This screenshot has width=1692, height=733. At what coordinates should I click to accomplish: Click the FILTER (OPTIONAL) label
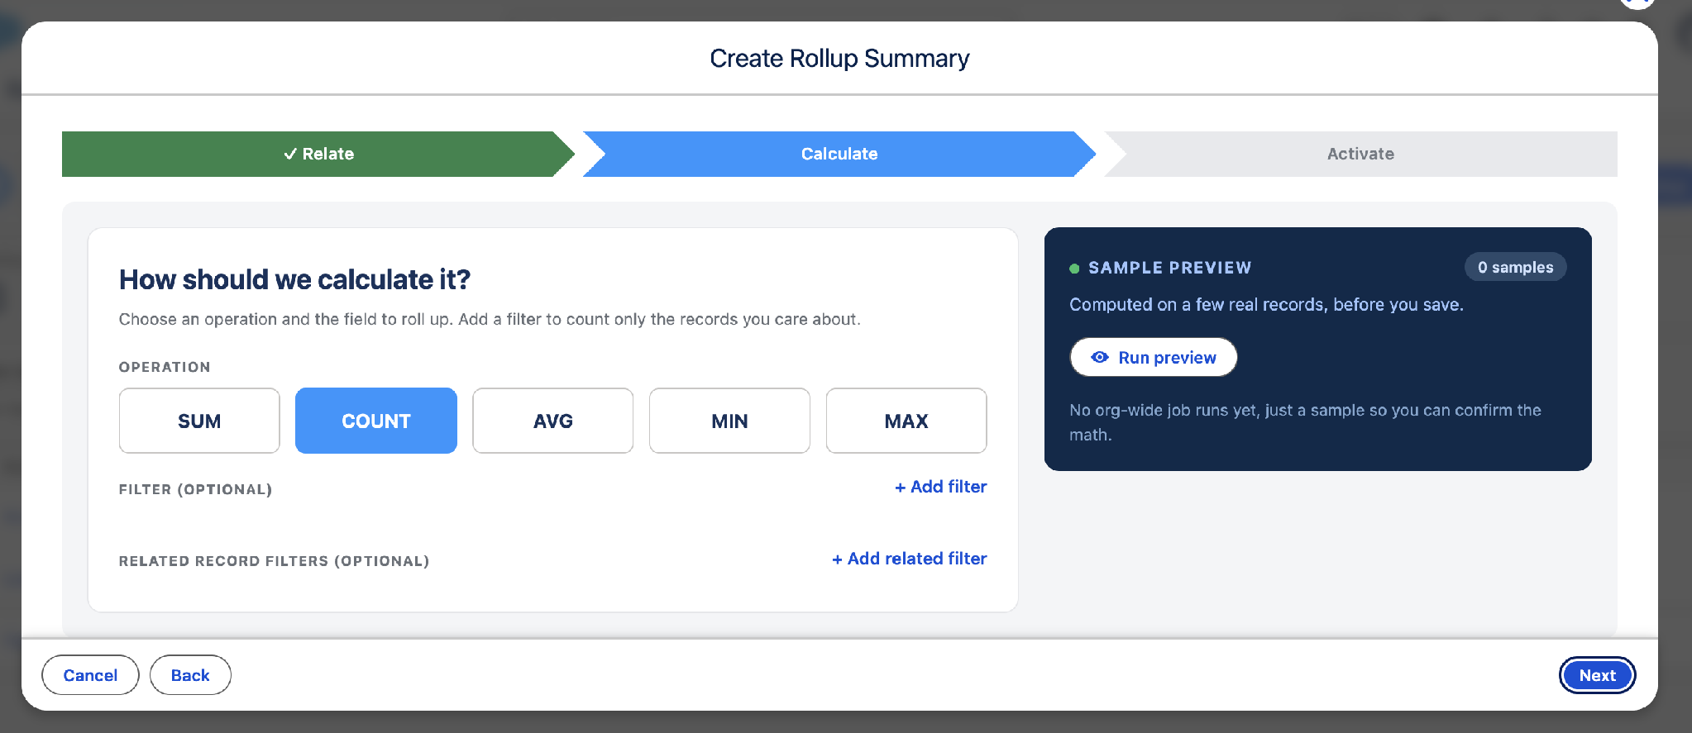195,489
